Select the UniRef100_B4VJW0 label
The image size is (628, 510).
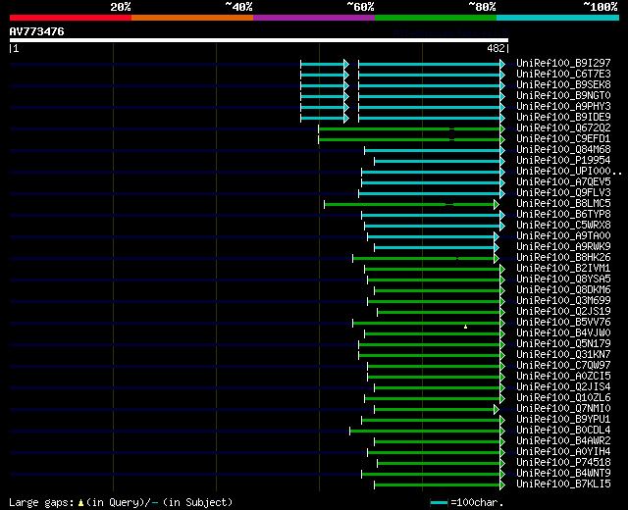563,333
